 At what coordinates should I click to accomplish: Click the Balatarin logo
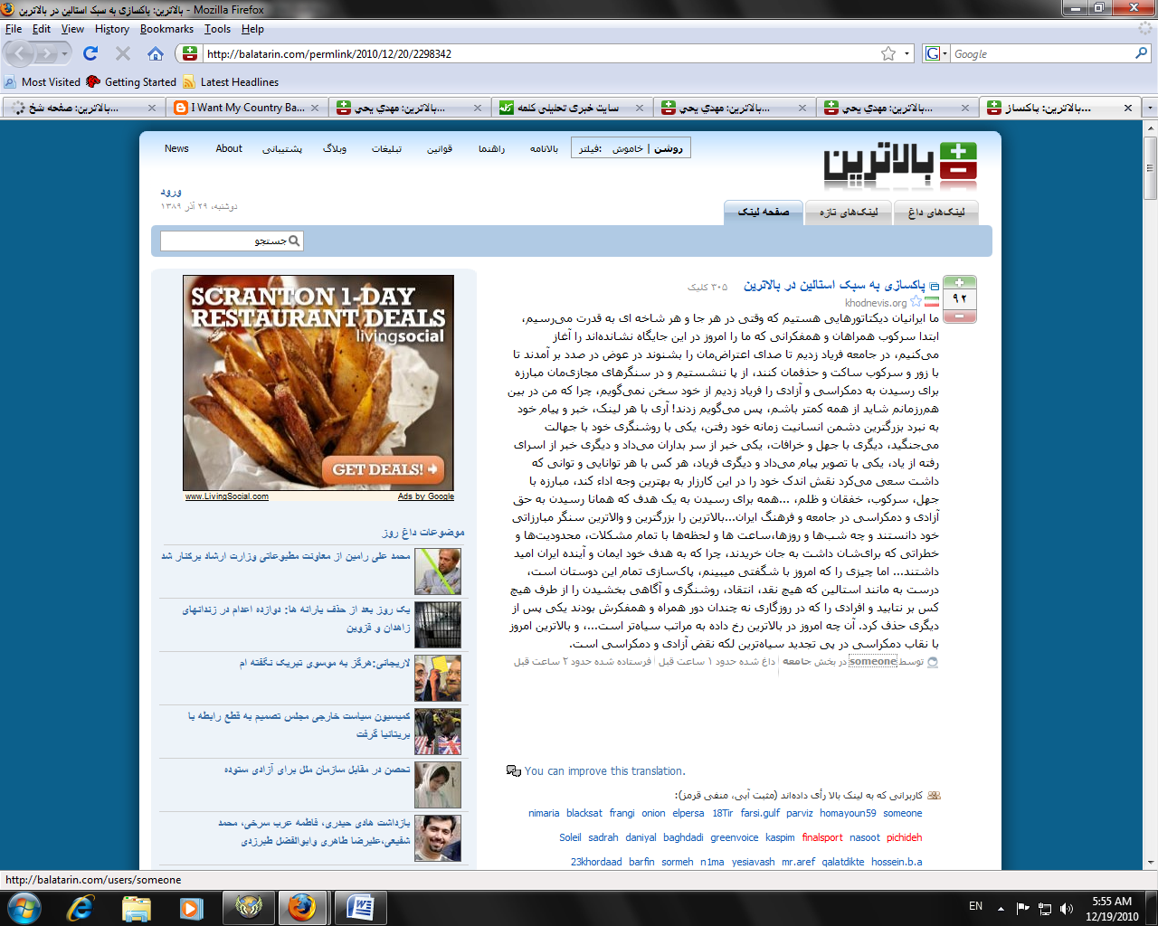(x=899, y=164)
